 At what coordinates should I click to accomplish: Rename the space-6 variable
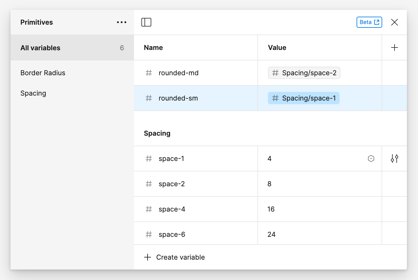tap(172, 234)
